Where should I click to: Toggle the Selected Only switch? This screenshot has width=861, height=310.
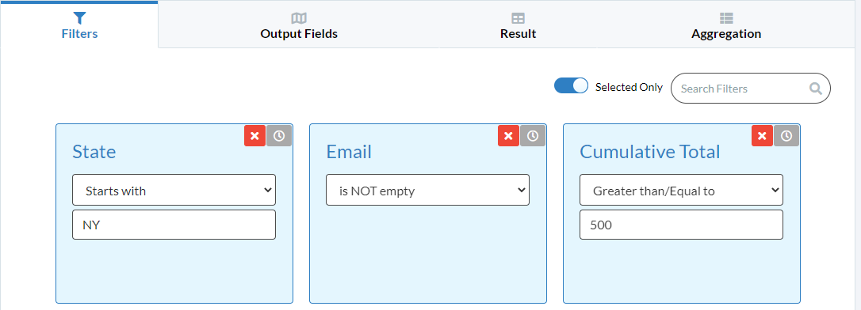point(571,86)
